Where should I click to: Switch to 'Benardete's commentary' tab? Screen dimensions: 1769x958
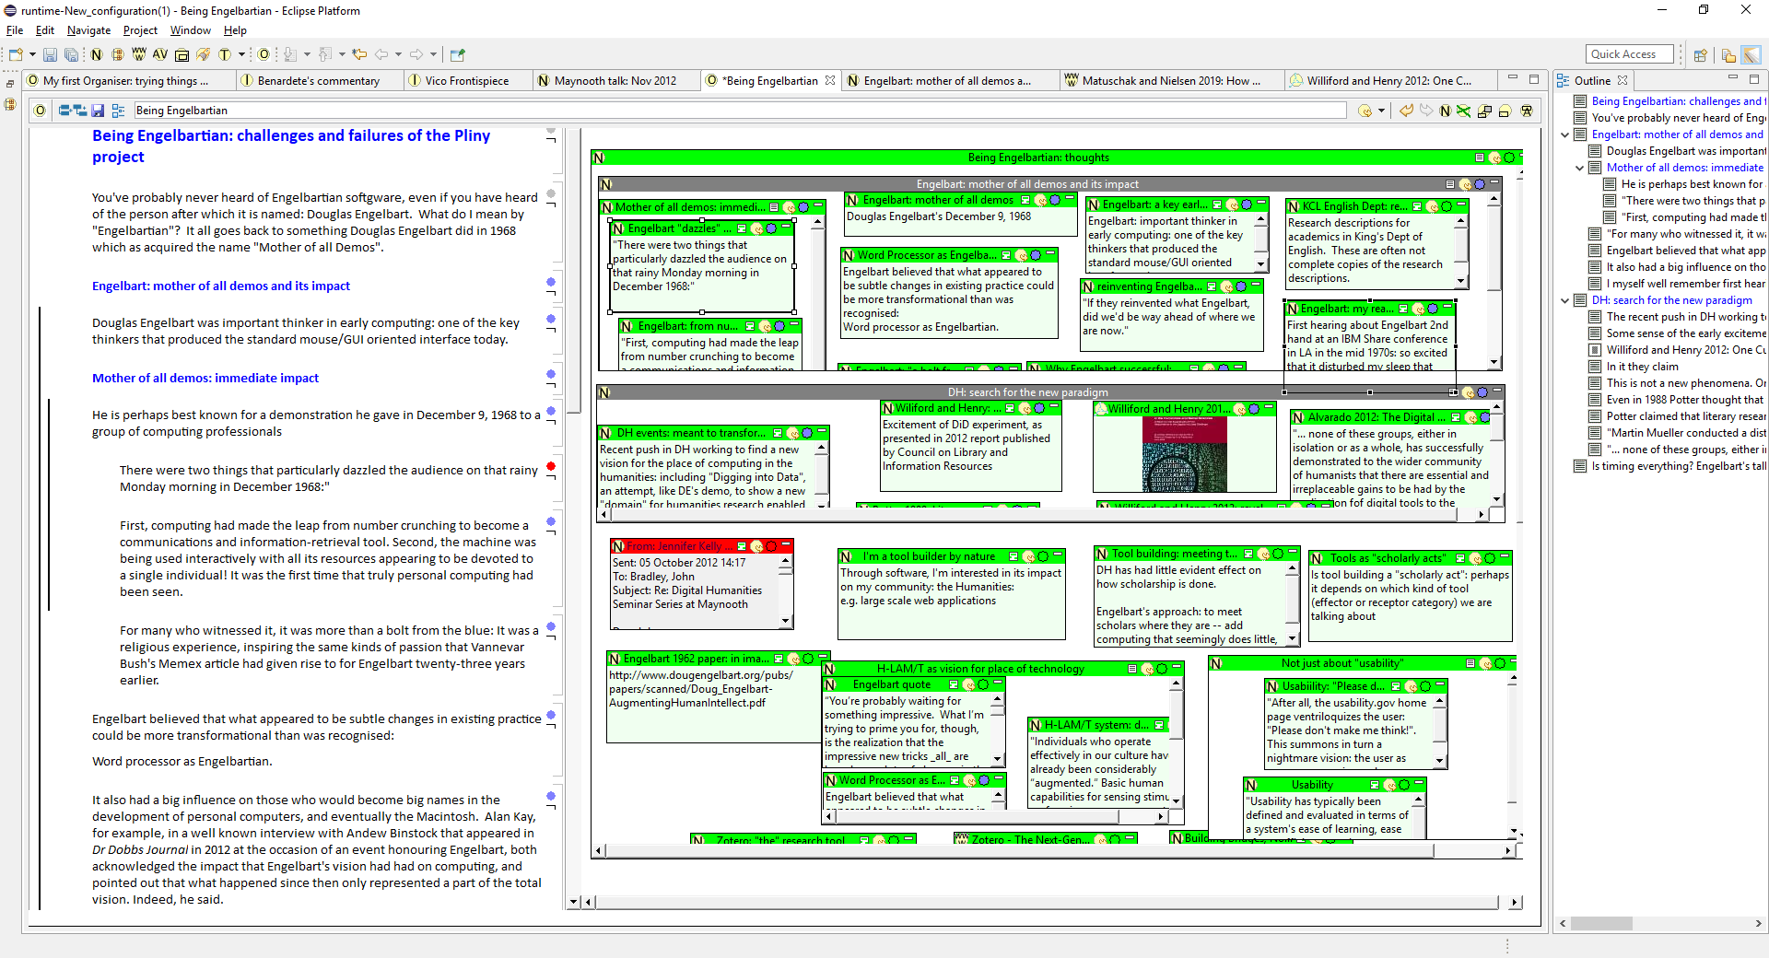319,81
